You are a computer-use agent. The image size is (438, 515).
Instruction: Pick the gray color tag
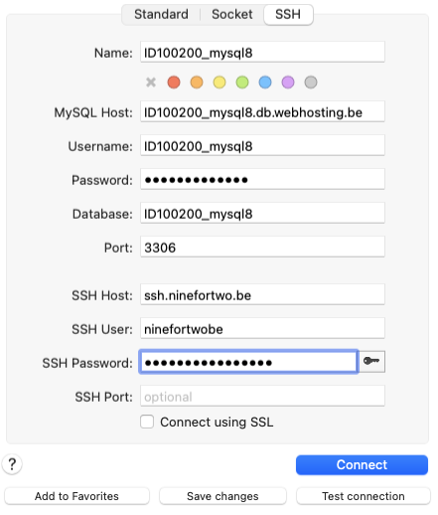click(x=311, y=83)
